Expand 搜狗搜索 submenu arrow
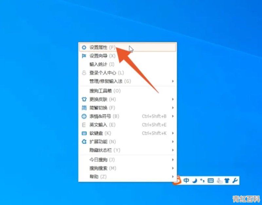This screenshot has height=205, width=262. click(173, 168)
